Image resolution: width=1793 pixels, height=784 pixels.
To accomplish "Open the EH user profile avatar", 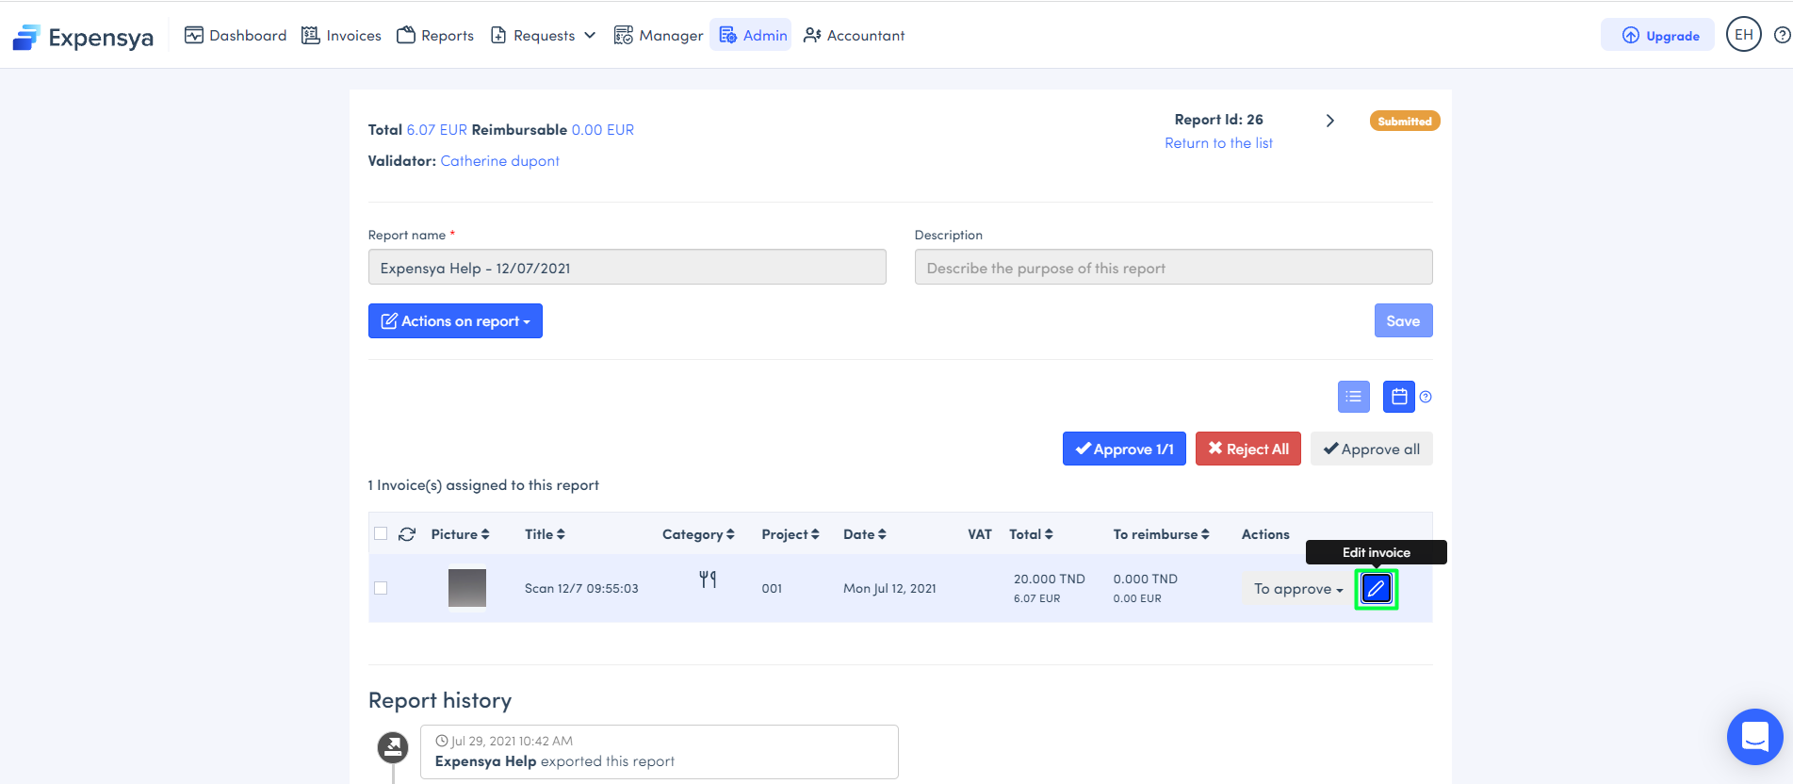I will (1743, 35).
